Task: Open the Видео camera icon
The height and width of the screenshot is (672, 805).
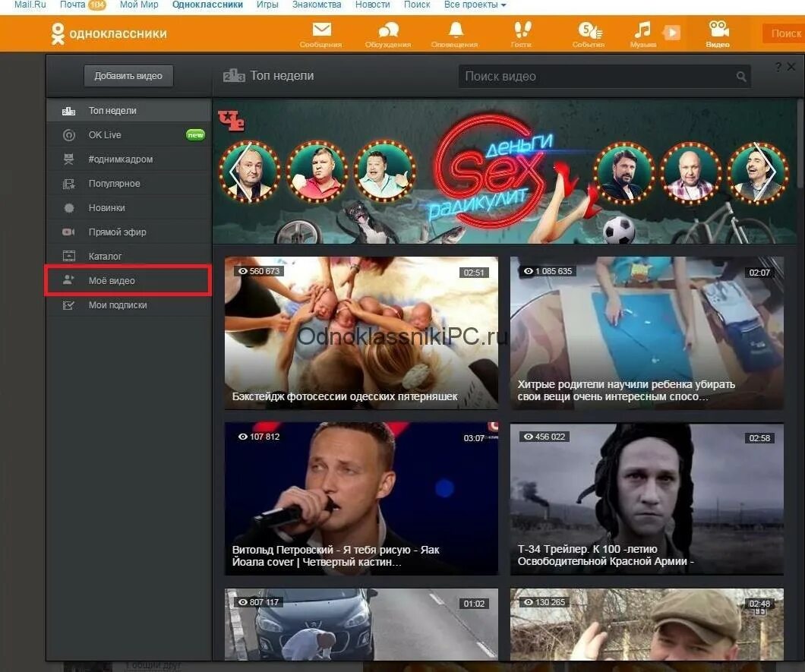Action: 718,29
